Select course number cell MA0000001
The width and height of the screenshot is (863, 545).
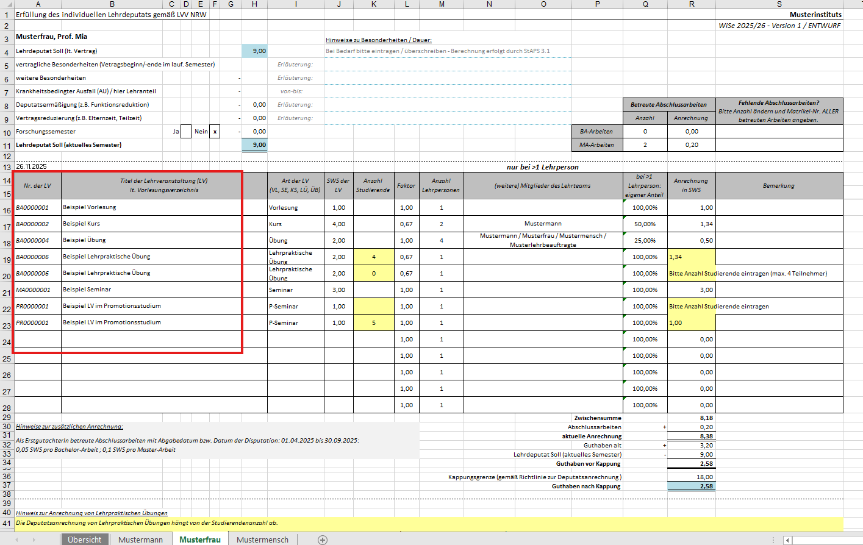click(x=37, y=290)
